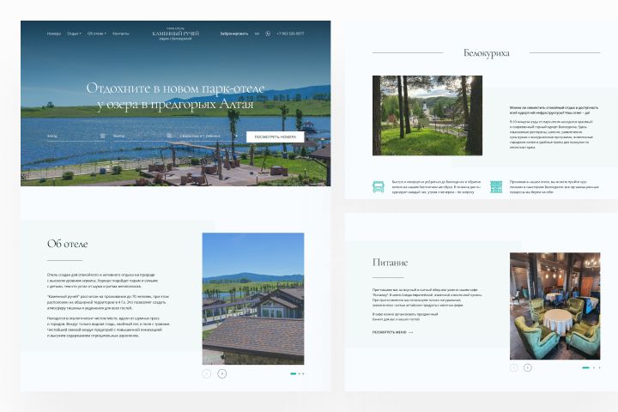
Task: Select first pagination dot in Питание gallery
Action: [585, 367]
